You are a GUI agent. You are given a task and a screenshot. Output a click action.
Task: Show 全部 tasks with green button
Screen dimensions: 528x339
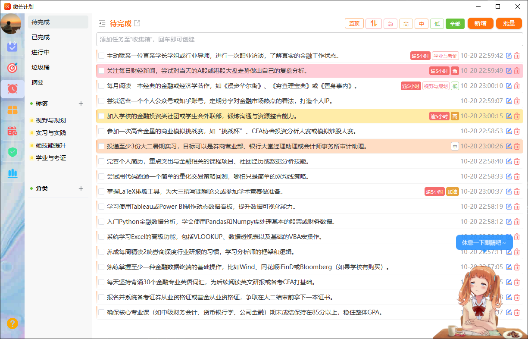click(x=455, y=23)
